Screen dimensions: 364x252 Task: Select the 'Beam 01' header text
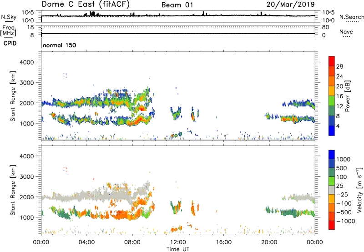pyautogui.click(x=177, y=5)
